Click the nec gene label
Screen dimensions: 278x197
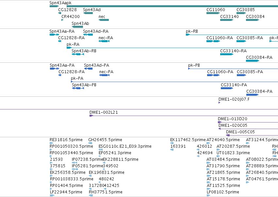102,16
